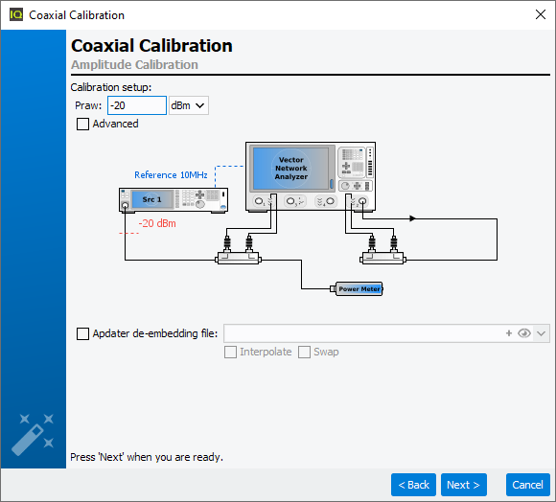Screen dimensions: 556x502
Task: Tick the Adapter de-embedding file checkbox
Action: click(83, 333)
